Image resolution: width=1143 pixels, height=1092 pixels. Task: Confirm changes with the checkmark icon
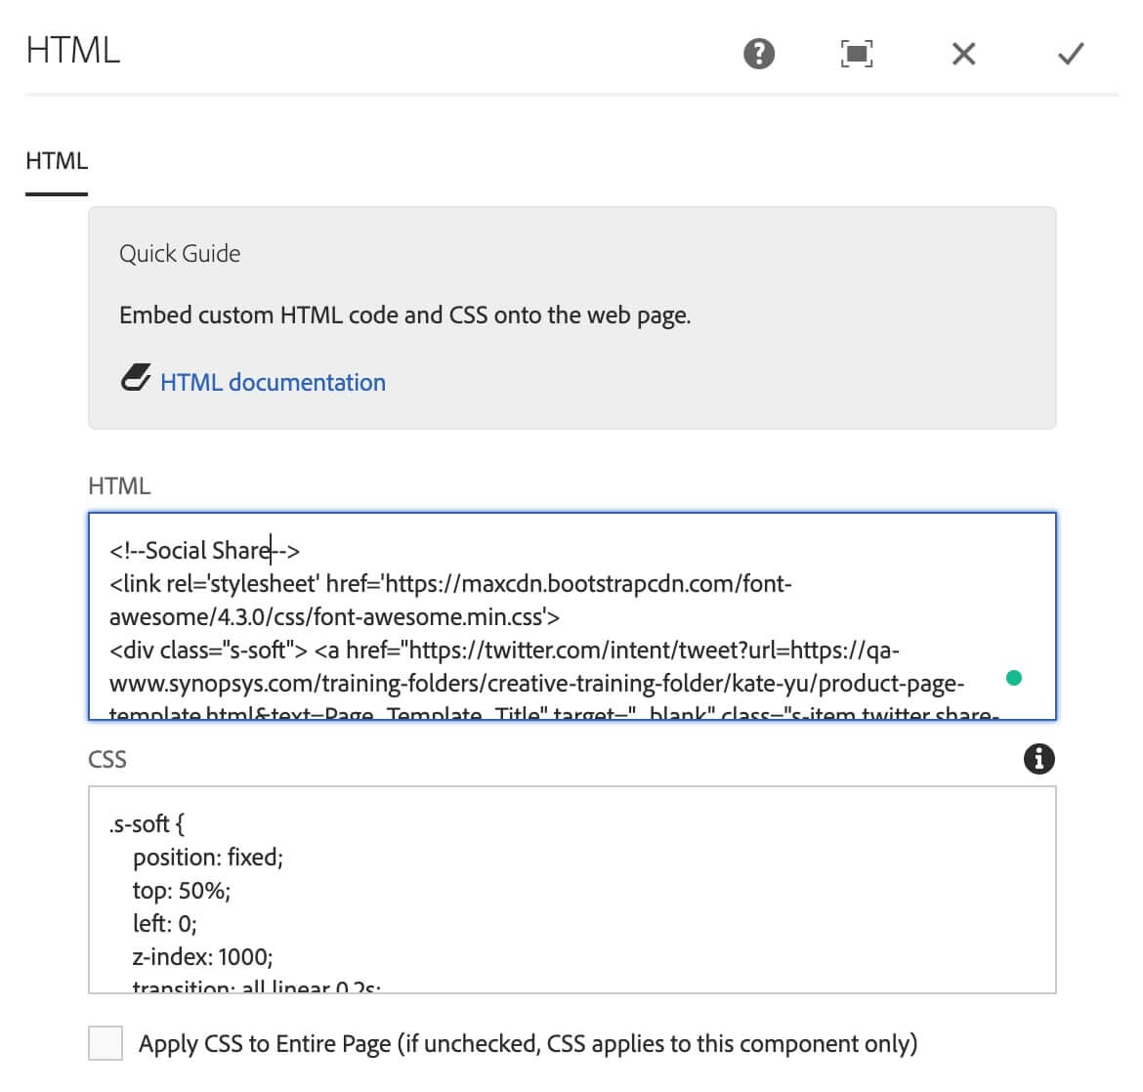pos(1071,54)
